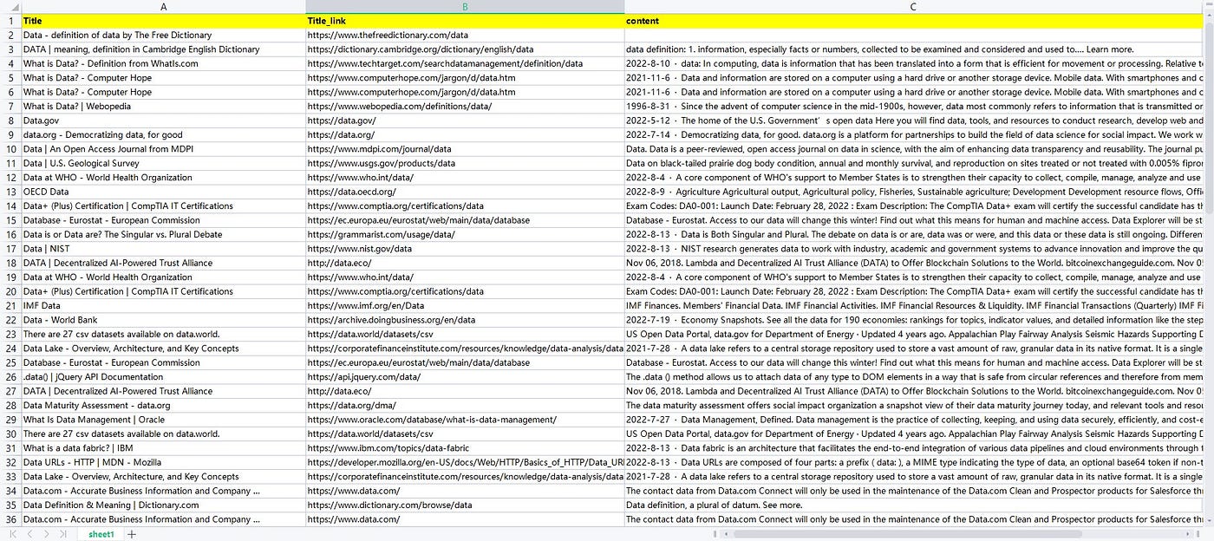Click the mdpi.com/journal/data cell

click(x=465, y=149)
